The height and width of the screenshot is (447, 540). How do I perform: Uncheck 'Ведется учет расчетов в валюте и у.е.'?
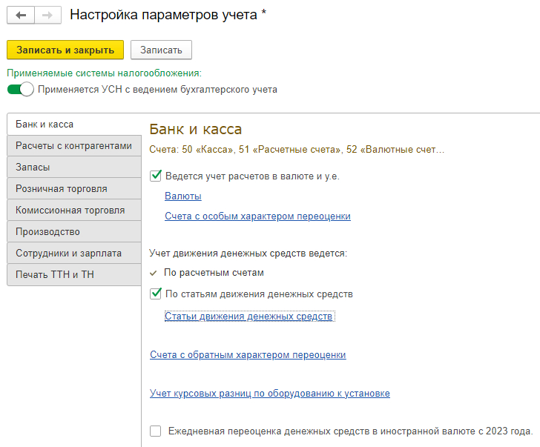[155, 176]
